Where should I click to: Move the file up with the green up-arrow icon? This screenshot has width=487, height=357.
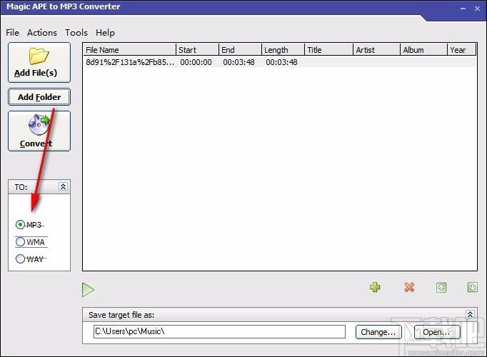[x=441, y=288]
